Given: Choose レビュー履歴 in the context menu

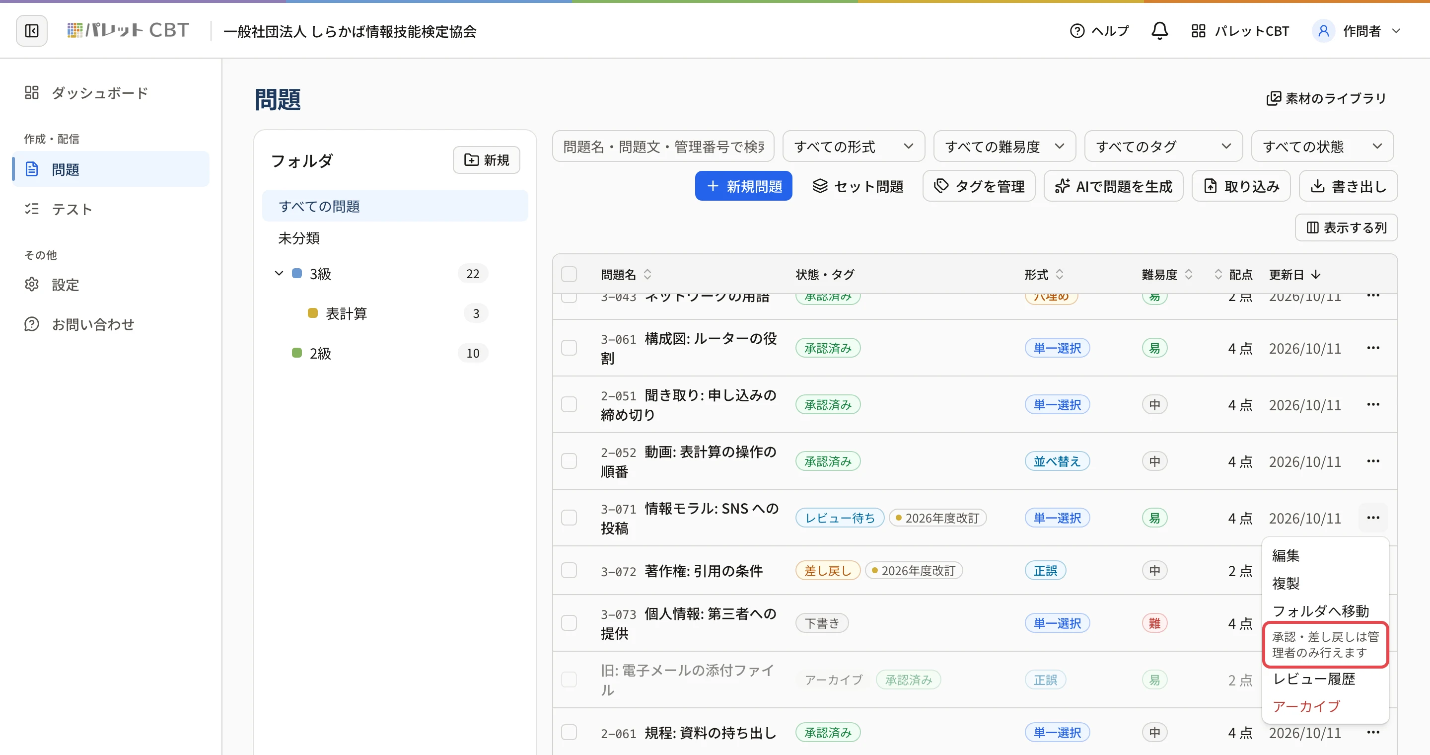Looking at the screenshot, I should tap(1325, 679).
